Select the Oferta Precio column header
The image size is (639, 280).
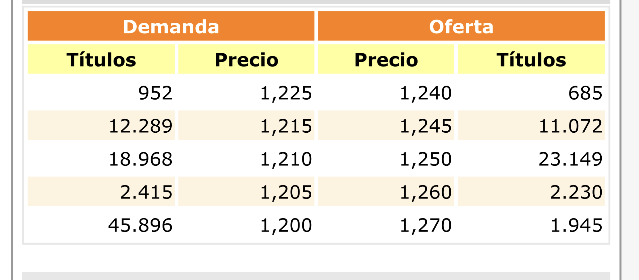point(386,59)
